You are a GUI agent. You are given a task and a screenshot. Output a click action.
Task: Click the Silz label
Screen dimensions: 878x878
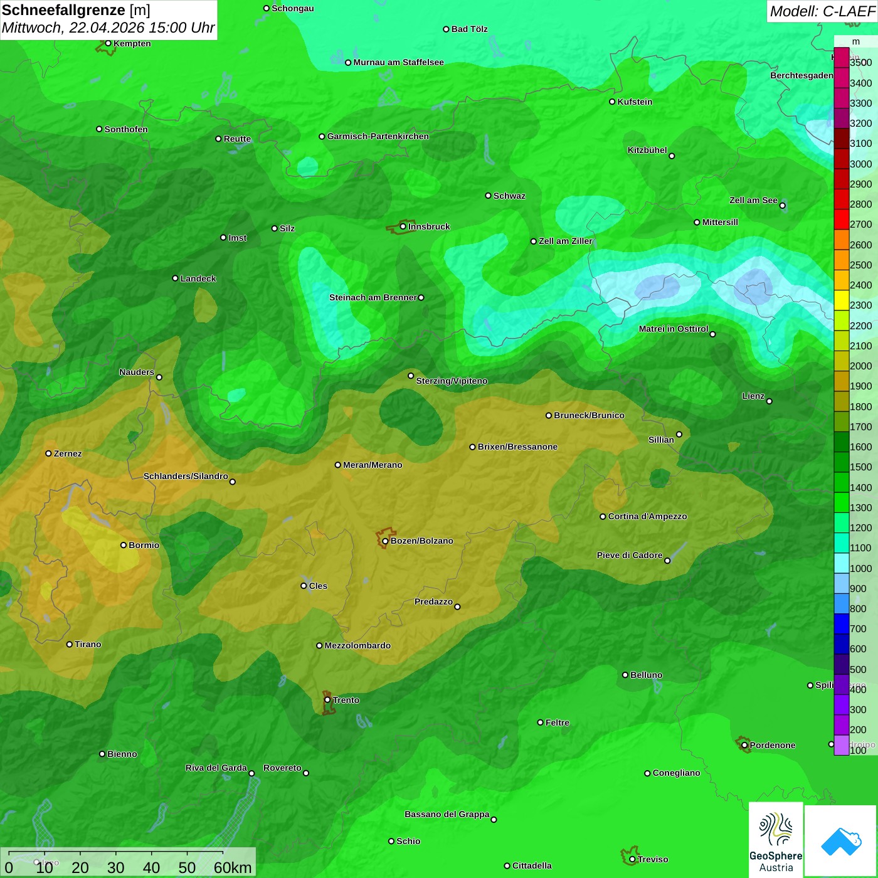click(x=287, y=228)
